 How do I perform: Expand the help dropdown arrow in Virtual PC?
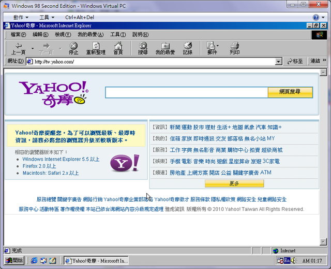coord(323,17)
